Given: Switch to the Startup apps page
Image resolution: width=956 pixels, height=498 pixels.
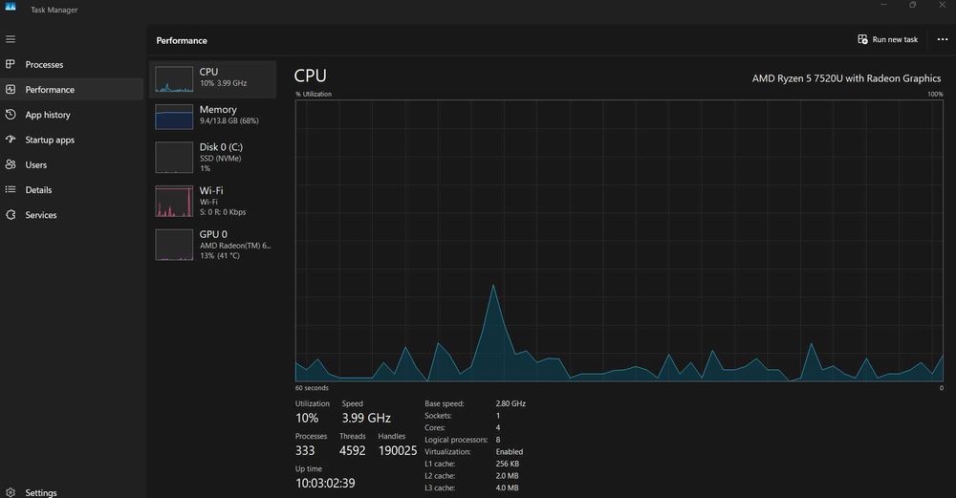Looking at the screenshot, I should point(50,140).
